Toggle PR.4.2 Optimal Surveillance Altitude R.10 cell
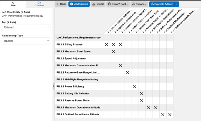201x121 pixels. pyautogui.click(x=170, y=115)
